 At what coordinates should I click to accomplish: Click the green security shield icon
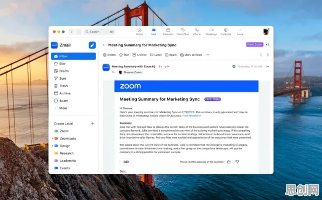coord(234,67)
